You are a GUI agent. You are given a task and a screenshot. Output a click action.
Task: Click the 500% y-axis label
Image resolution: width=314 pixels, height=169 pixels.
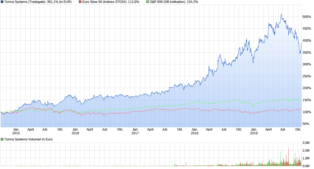coord(307,17)
